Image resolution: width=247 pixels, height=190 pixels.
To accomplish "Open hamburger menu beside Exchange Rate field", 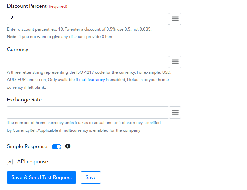I will 175,113.
